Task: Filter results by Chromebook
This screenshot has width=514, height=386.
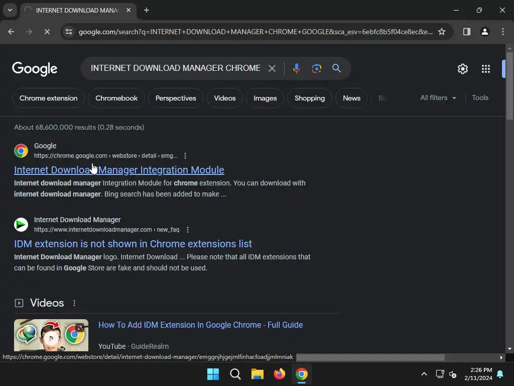Action: coord(116,98)
